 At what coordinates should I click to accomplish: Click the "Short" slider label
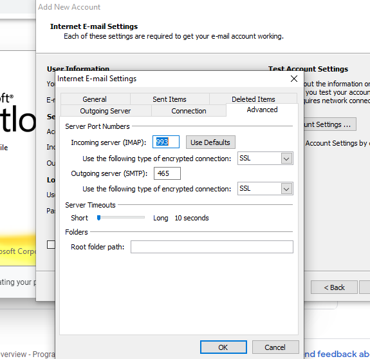[80, 218]
